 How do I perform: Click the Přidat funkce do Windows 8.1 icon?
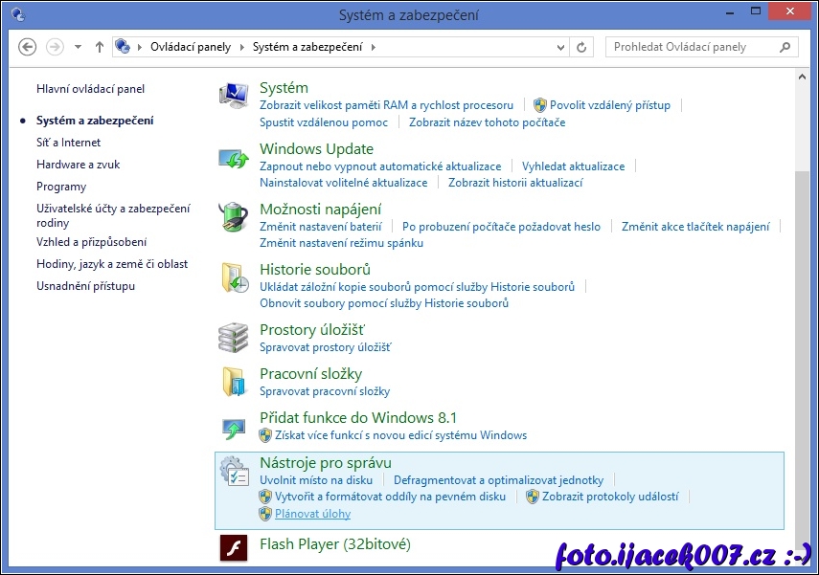tap(234, 426)
